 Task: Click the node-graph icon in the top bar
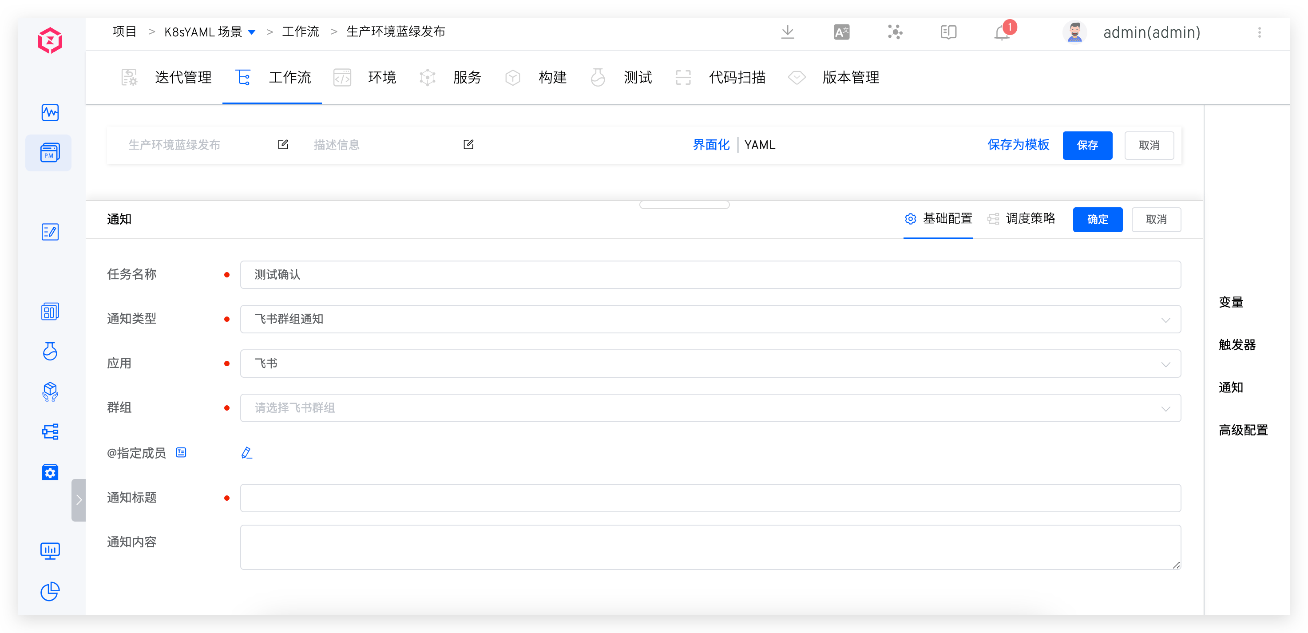(x=895, y=32)
